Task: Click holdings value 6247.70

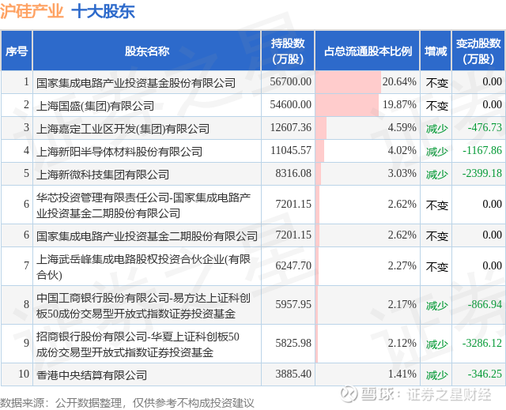Action: tap(293, 265)
